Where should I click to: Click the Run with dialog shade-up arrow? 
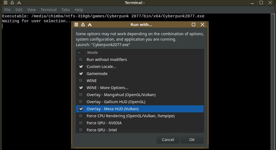coord(90,24)
